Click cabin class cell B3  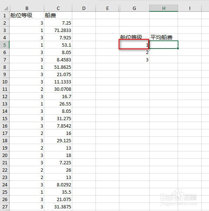pos(27,30)
